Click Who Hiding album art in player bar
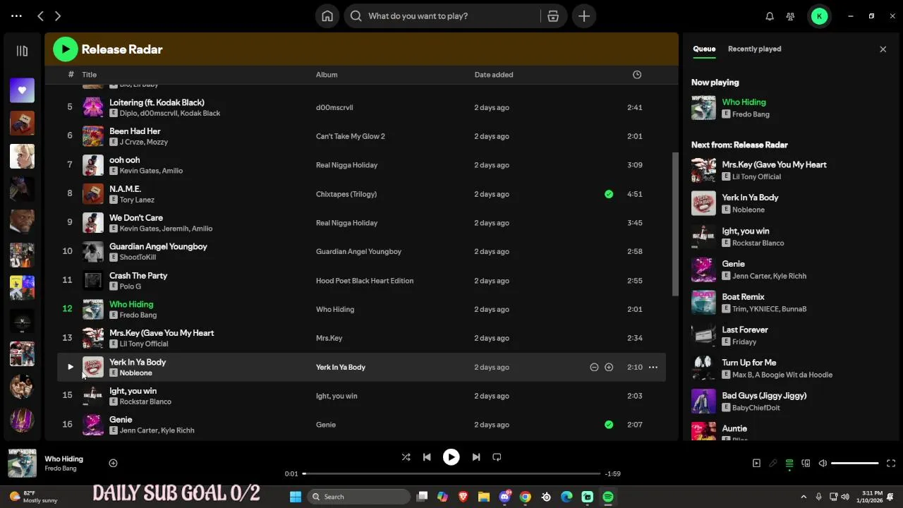This screenshot has width=903, height=508. point(22,464)
